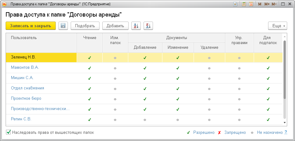Toggle Изменение for Зеленец Н.В.
This screenshot has height=141, width=295.
(178, 58)
